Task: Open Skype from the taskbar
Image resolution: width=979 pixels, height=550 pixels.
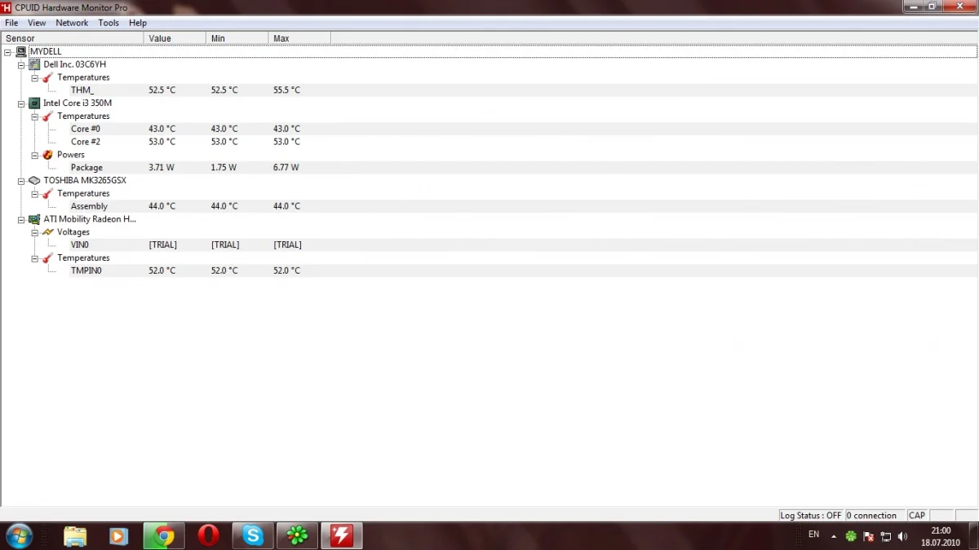Action: 253,535
